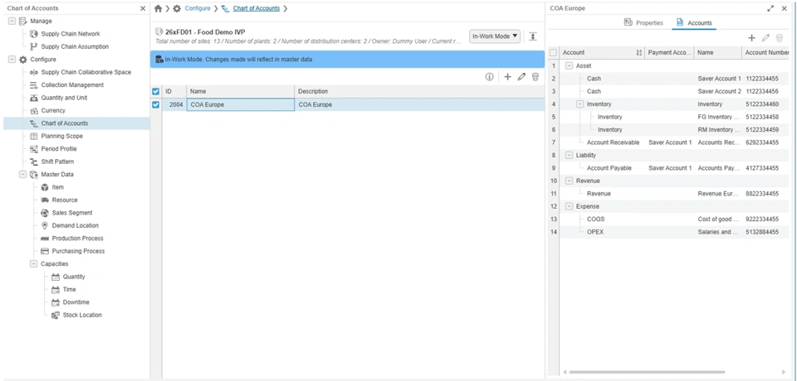
Task: Collapse the Expense account group
Action: pos(569,206)
